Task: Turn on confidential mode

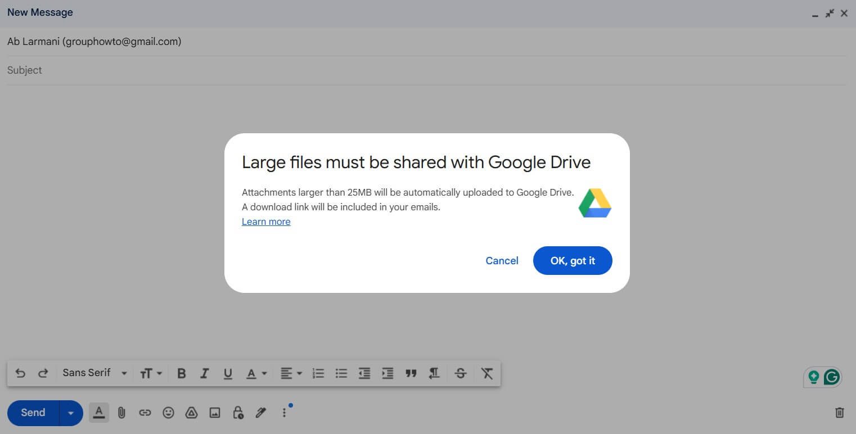Action: click(x=237, y=412)
